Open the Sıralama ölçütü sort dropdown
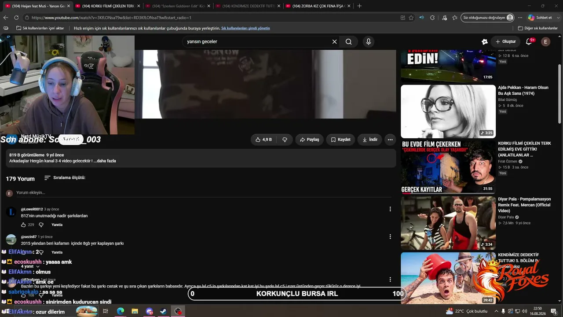The width and height of the screenshot is (563, 317). [x=65, y=178]
